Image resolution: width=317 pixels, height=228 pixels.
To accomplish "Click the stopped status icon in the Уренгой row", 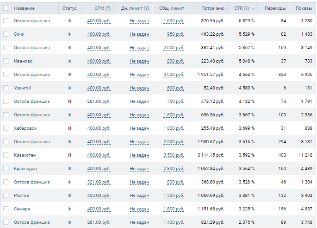I will click(70, 88).
